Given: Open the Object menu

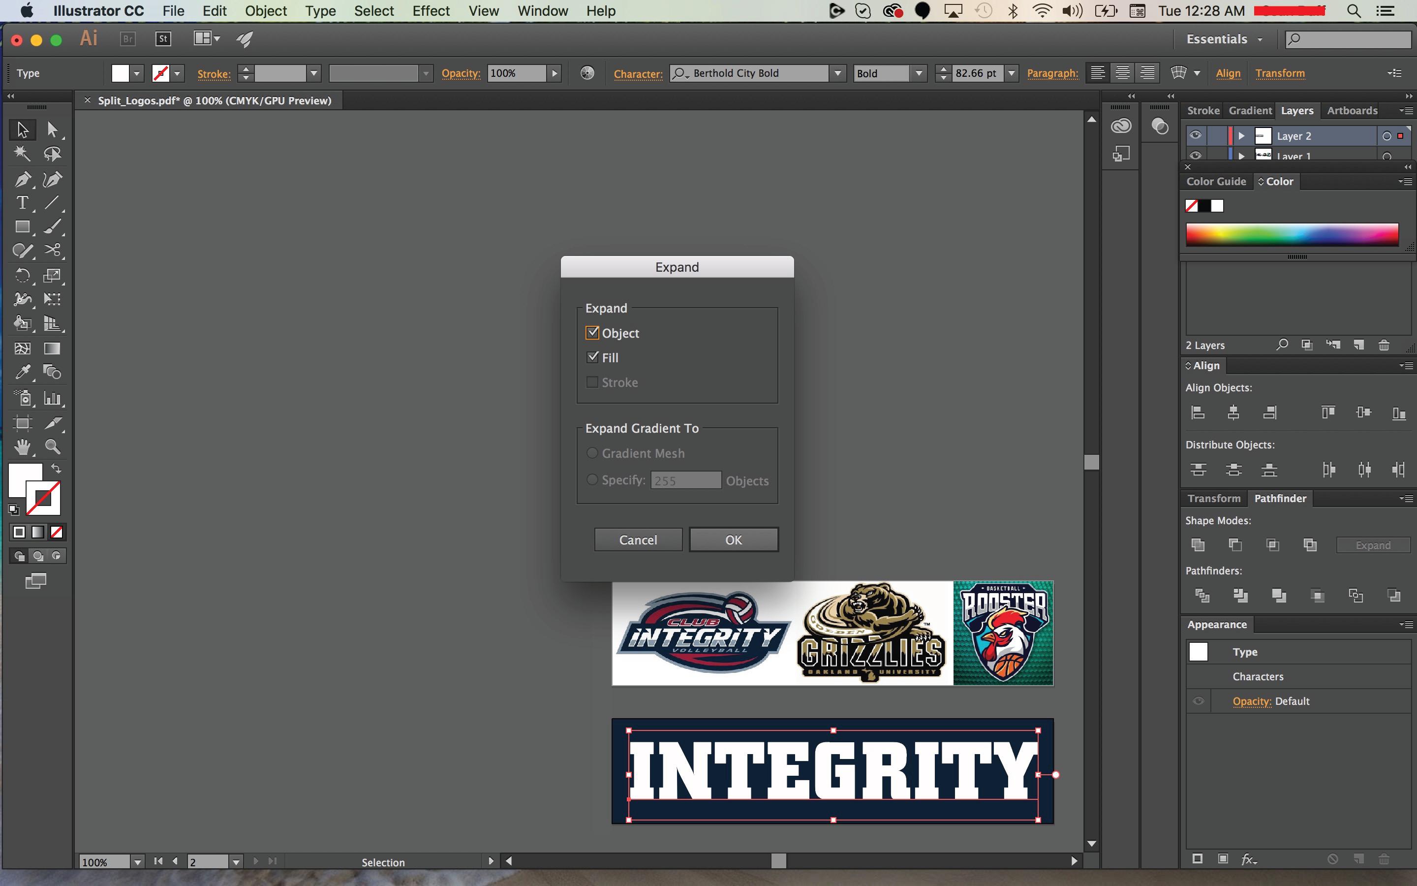Looking at the screenshot, I should pos(265,11).
